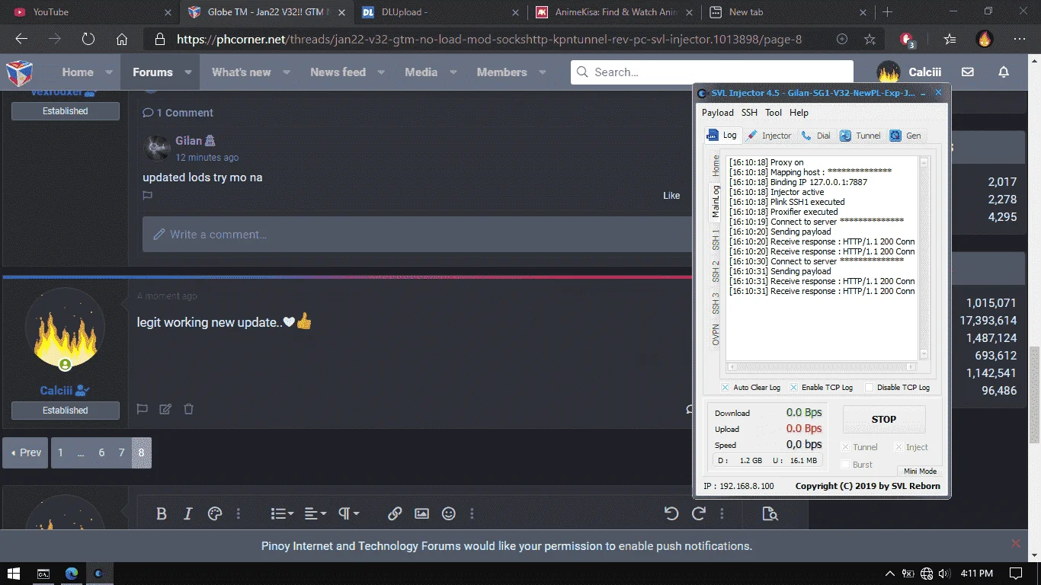Expand the Home nav dropdown arrow

point(108,72)
